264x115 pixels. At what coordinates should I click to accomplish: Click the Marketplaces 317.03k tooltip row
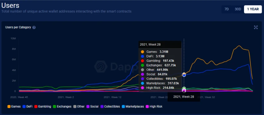pos(160,83)
